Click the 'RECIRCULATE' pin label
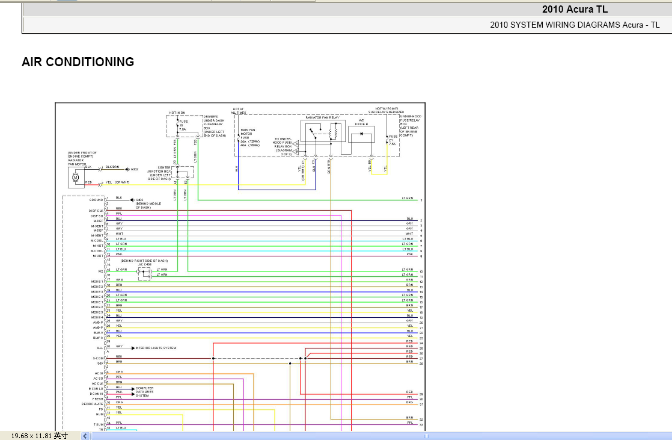The height and width of the screenshot is (440, 672). click(93, 404)
